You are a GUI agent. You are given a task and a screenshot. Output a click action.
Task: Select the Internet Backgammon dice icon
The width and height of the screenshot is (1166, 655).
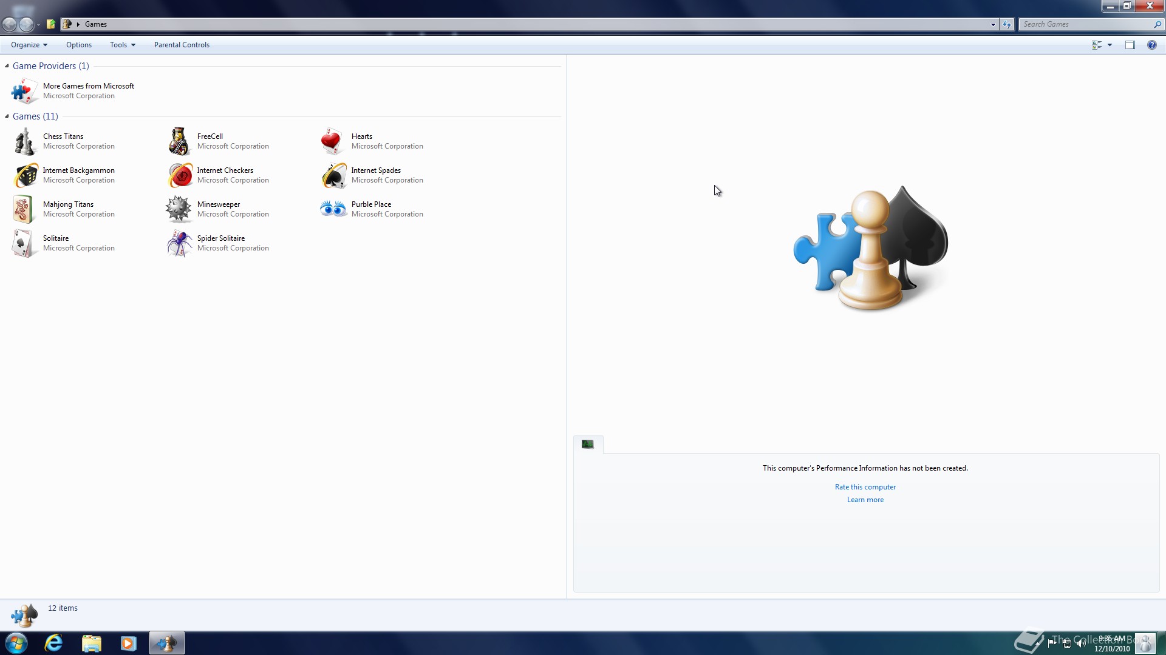(26, 175)
